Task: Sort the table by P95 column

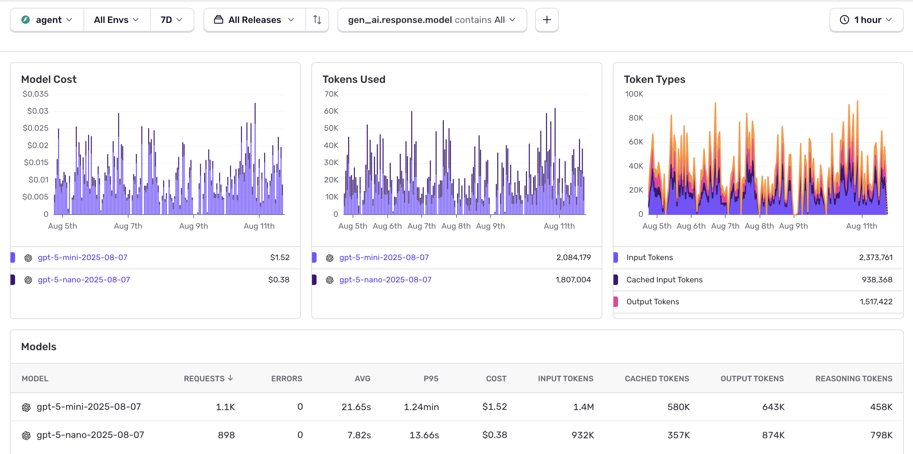Action: (431, 379)
